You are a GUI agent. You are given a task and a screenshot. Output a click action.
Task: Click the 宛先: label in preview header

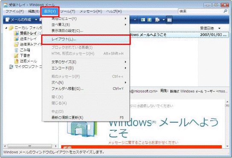[x=164, y=91]
